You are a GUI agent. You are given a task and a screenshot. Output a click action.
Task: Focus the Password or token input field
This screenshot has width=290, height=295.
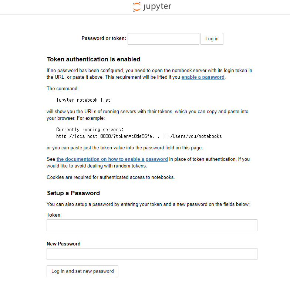click(163, 39)
